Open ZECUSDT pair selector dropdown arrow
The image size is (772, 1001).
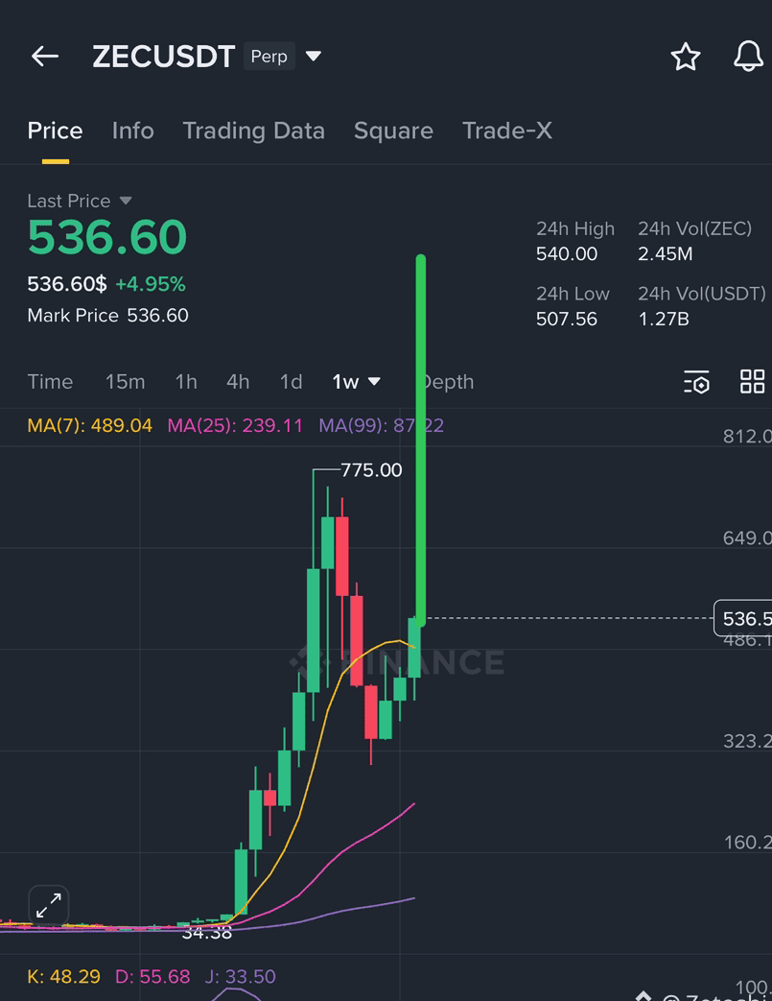point(314,57)
